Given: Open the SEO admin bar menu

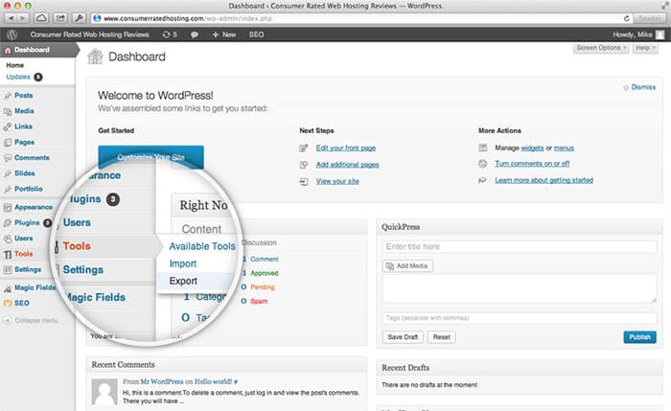Looking at the screenshot, I should pyautogui.click(x=256, y=34).
